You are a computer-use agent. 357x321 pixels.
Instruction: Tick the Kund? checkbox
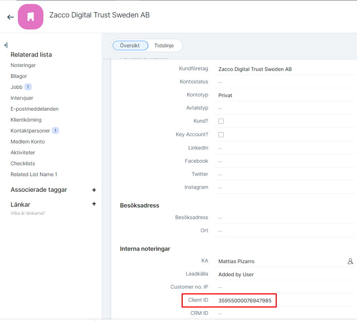(221, 121)
